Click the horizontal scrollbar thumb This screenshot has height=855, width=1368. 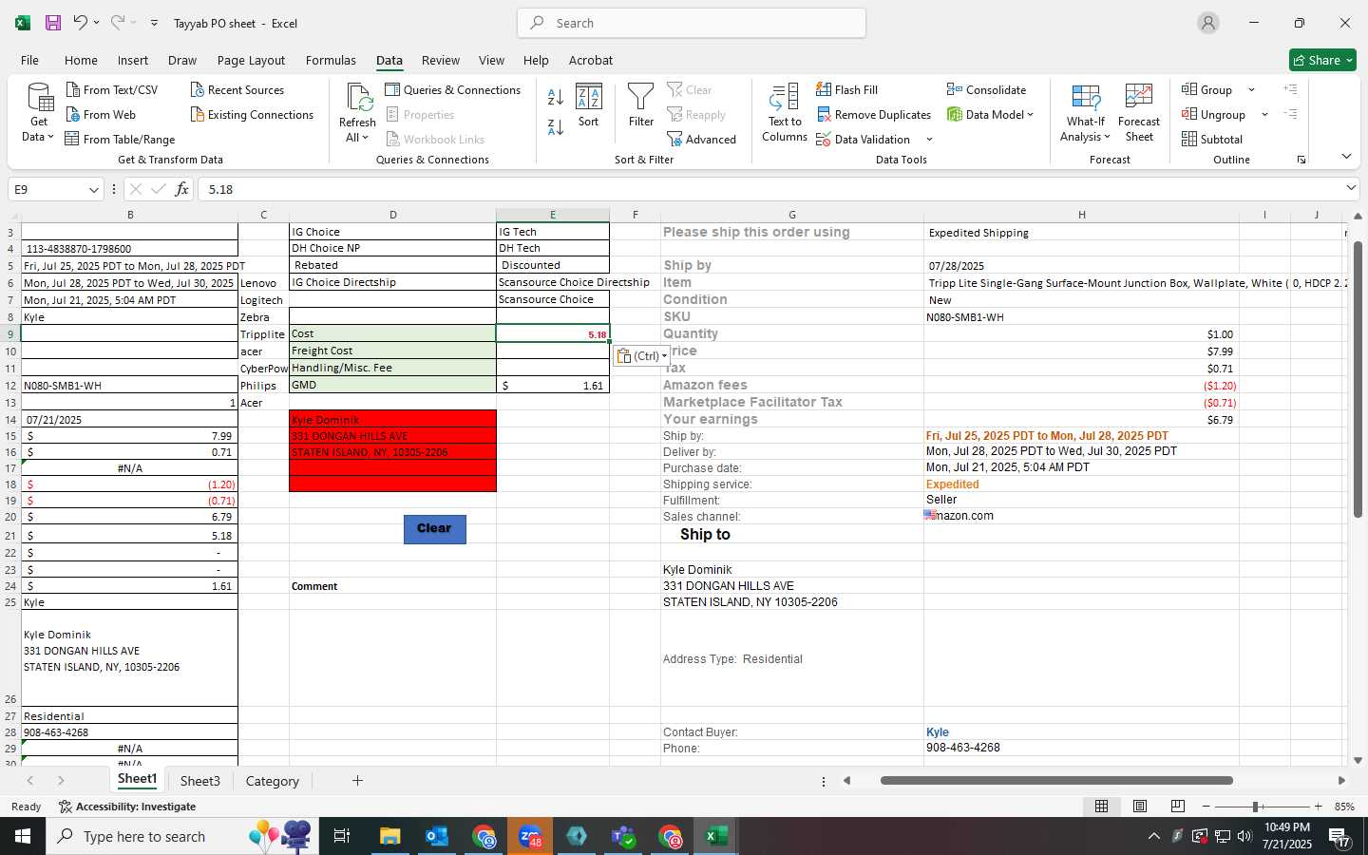click(x=1056, y=781)
